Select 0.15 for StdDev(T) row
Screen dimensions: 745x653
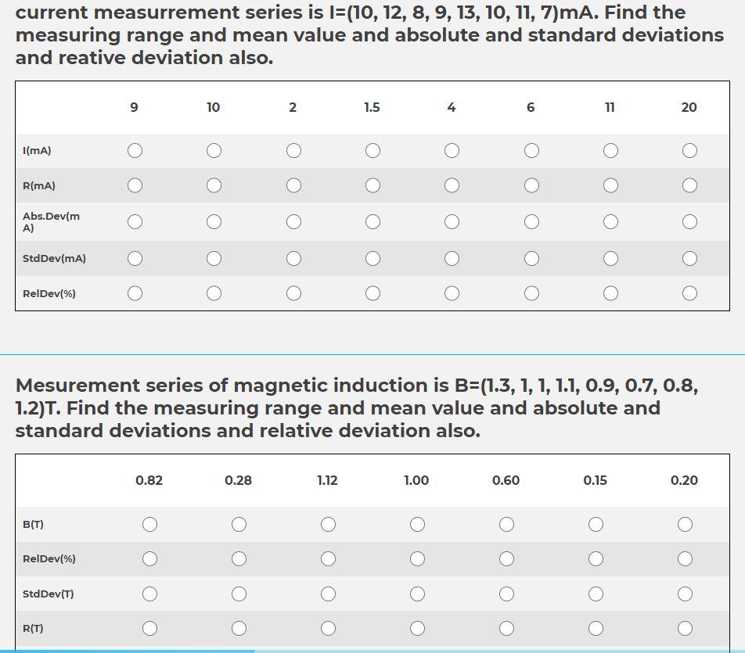click(x=596, y=594)
